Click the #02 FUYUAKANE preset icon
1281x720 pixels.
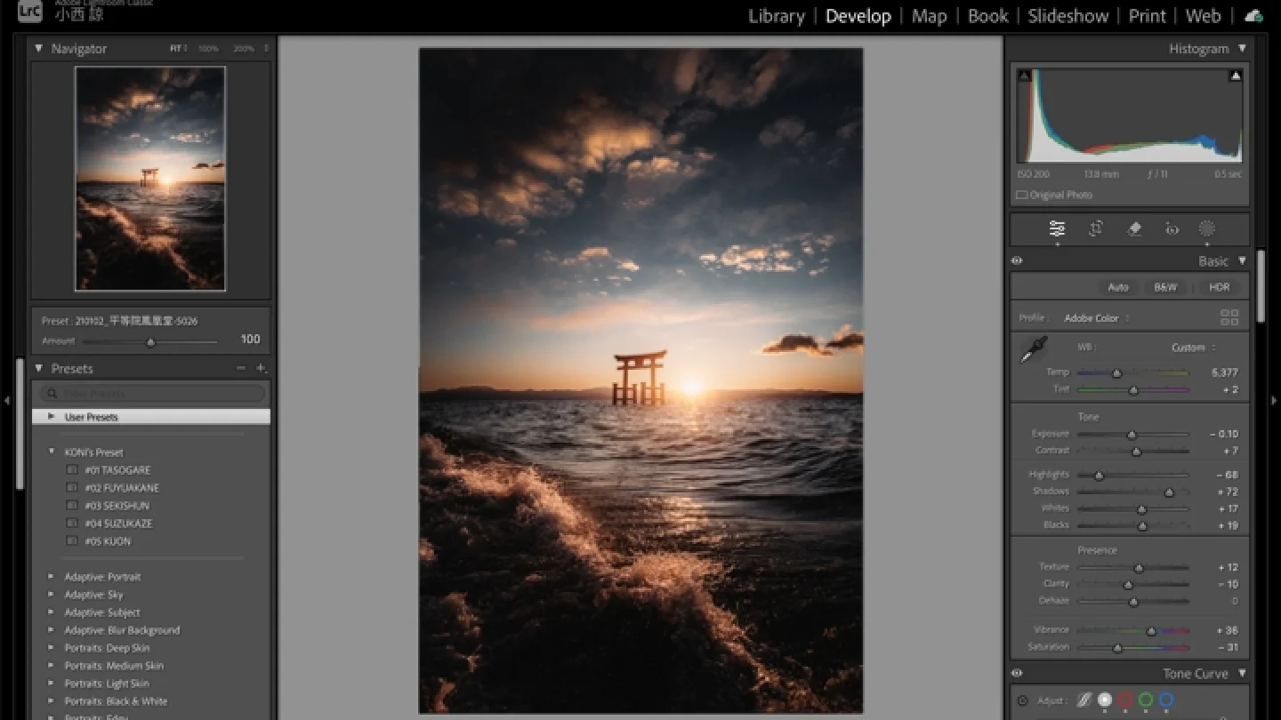tap(72, 488)
